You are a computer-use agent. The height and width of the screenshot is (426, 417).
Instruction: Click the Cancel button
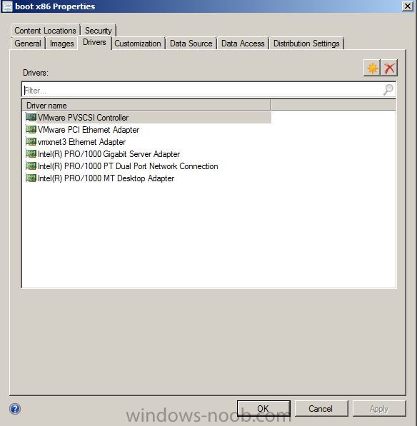321,408
